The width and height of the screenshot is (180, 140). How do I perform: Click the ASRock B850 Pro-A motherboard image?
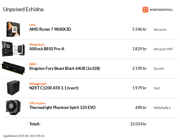click(13, 49)
